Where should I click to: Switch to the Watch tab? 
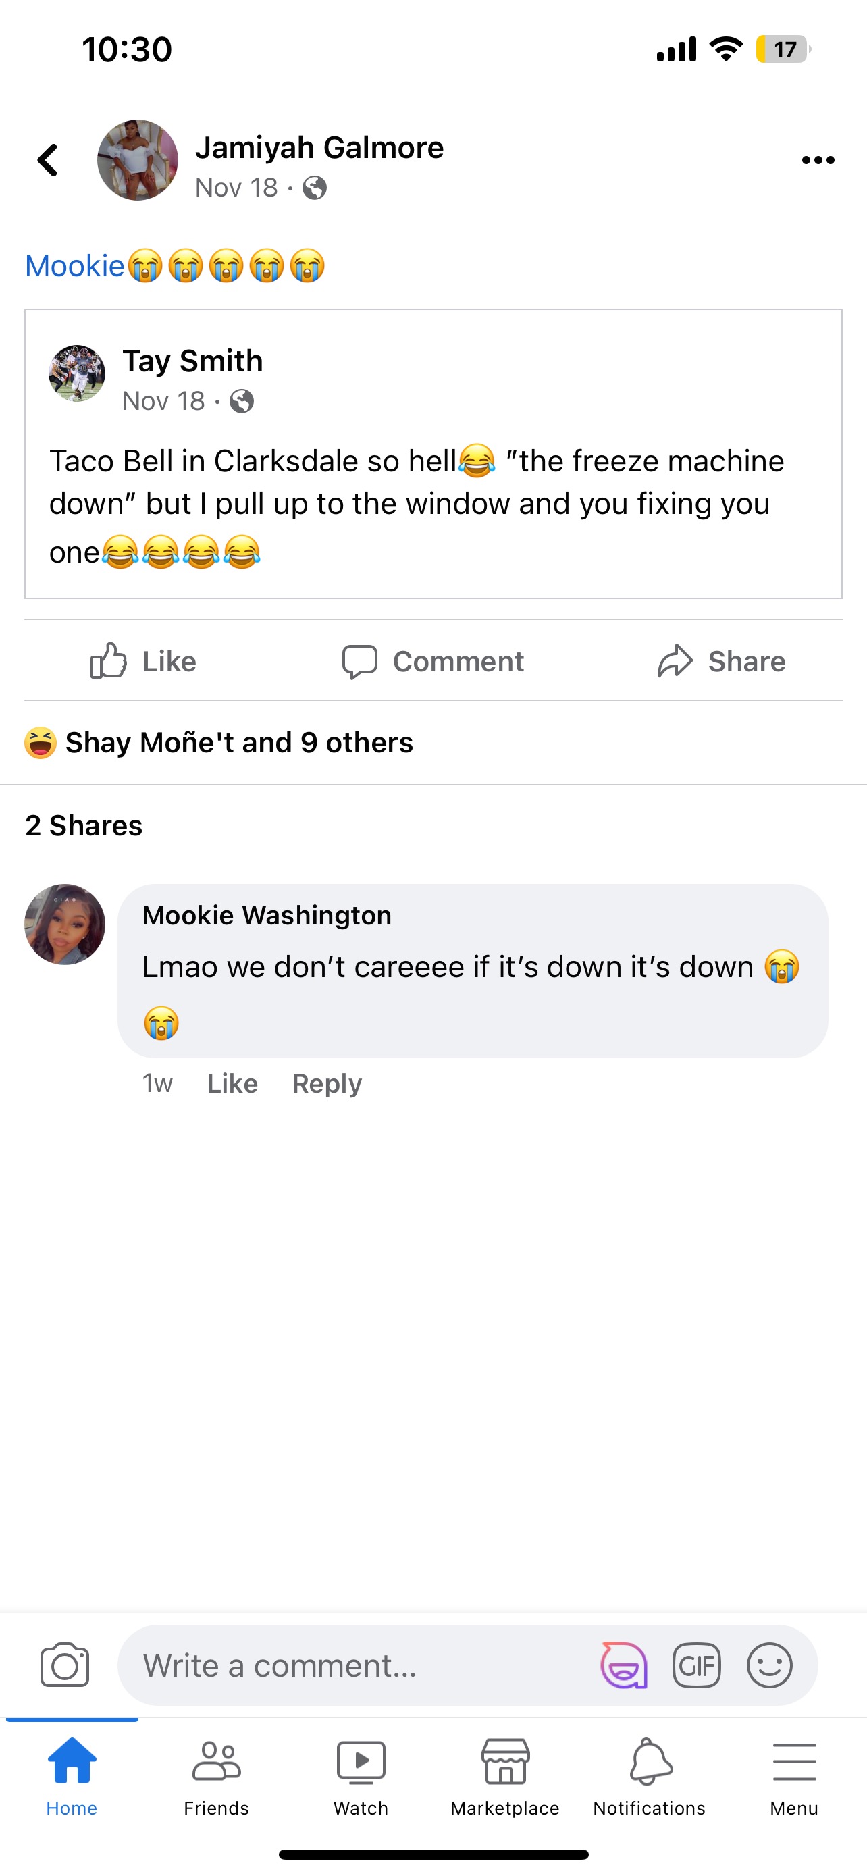361,1775
